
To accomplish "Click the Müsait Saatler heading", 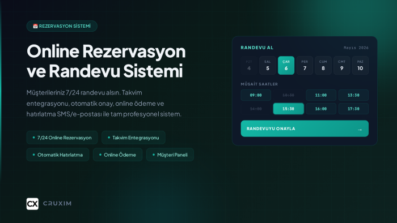I will coord(259,84).
